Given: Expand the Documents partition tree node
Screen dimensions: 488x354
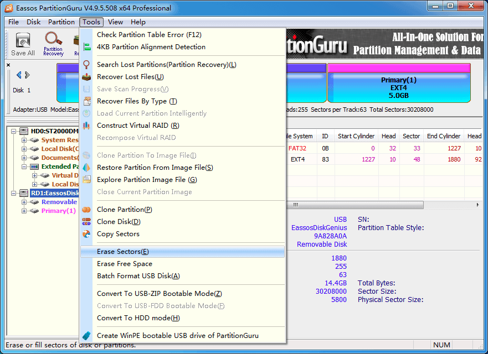Looking at the screenshot, I should [24, 158].
